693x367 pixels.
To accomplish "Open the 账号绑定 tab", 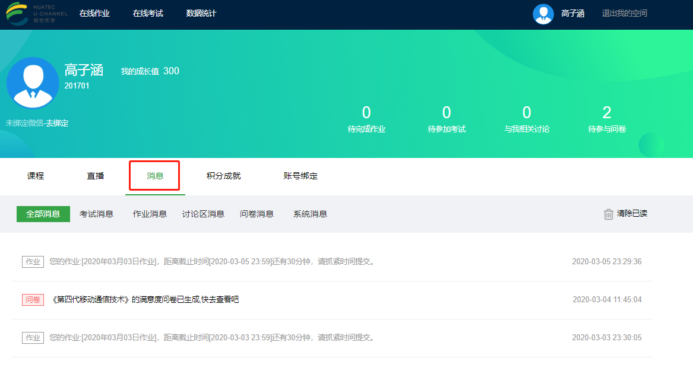I will [300, 176].
